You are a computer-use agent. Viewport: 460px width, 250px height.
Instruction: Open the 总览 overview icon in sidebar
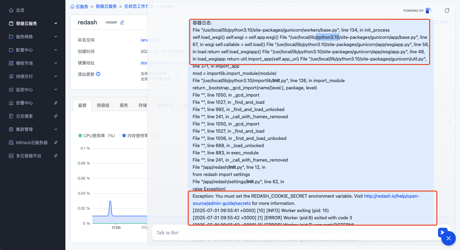(x=11, y=10)
